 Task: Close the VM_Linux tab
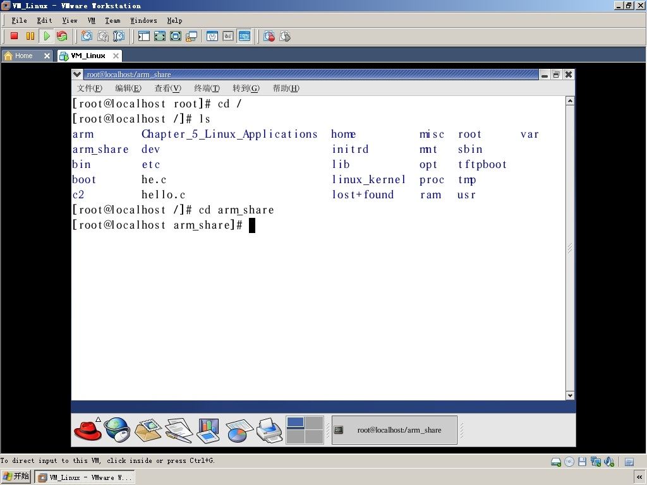point(116,56)
